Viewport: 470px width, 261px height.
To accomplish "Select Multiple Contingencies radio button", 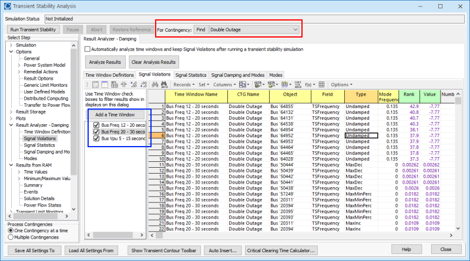I will tap(11, 236).
